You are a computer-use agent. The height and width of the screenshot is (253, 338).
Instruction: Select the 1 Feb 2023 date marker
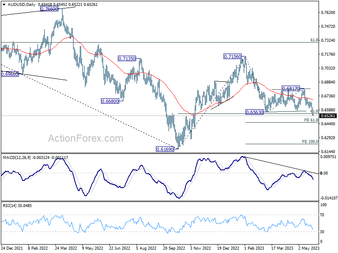coord(254,248)
